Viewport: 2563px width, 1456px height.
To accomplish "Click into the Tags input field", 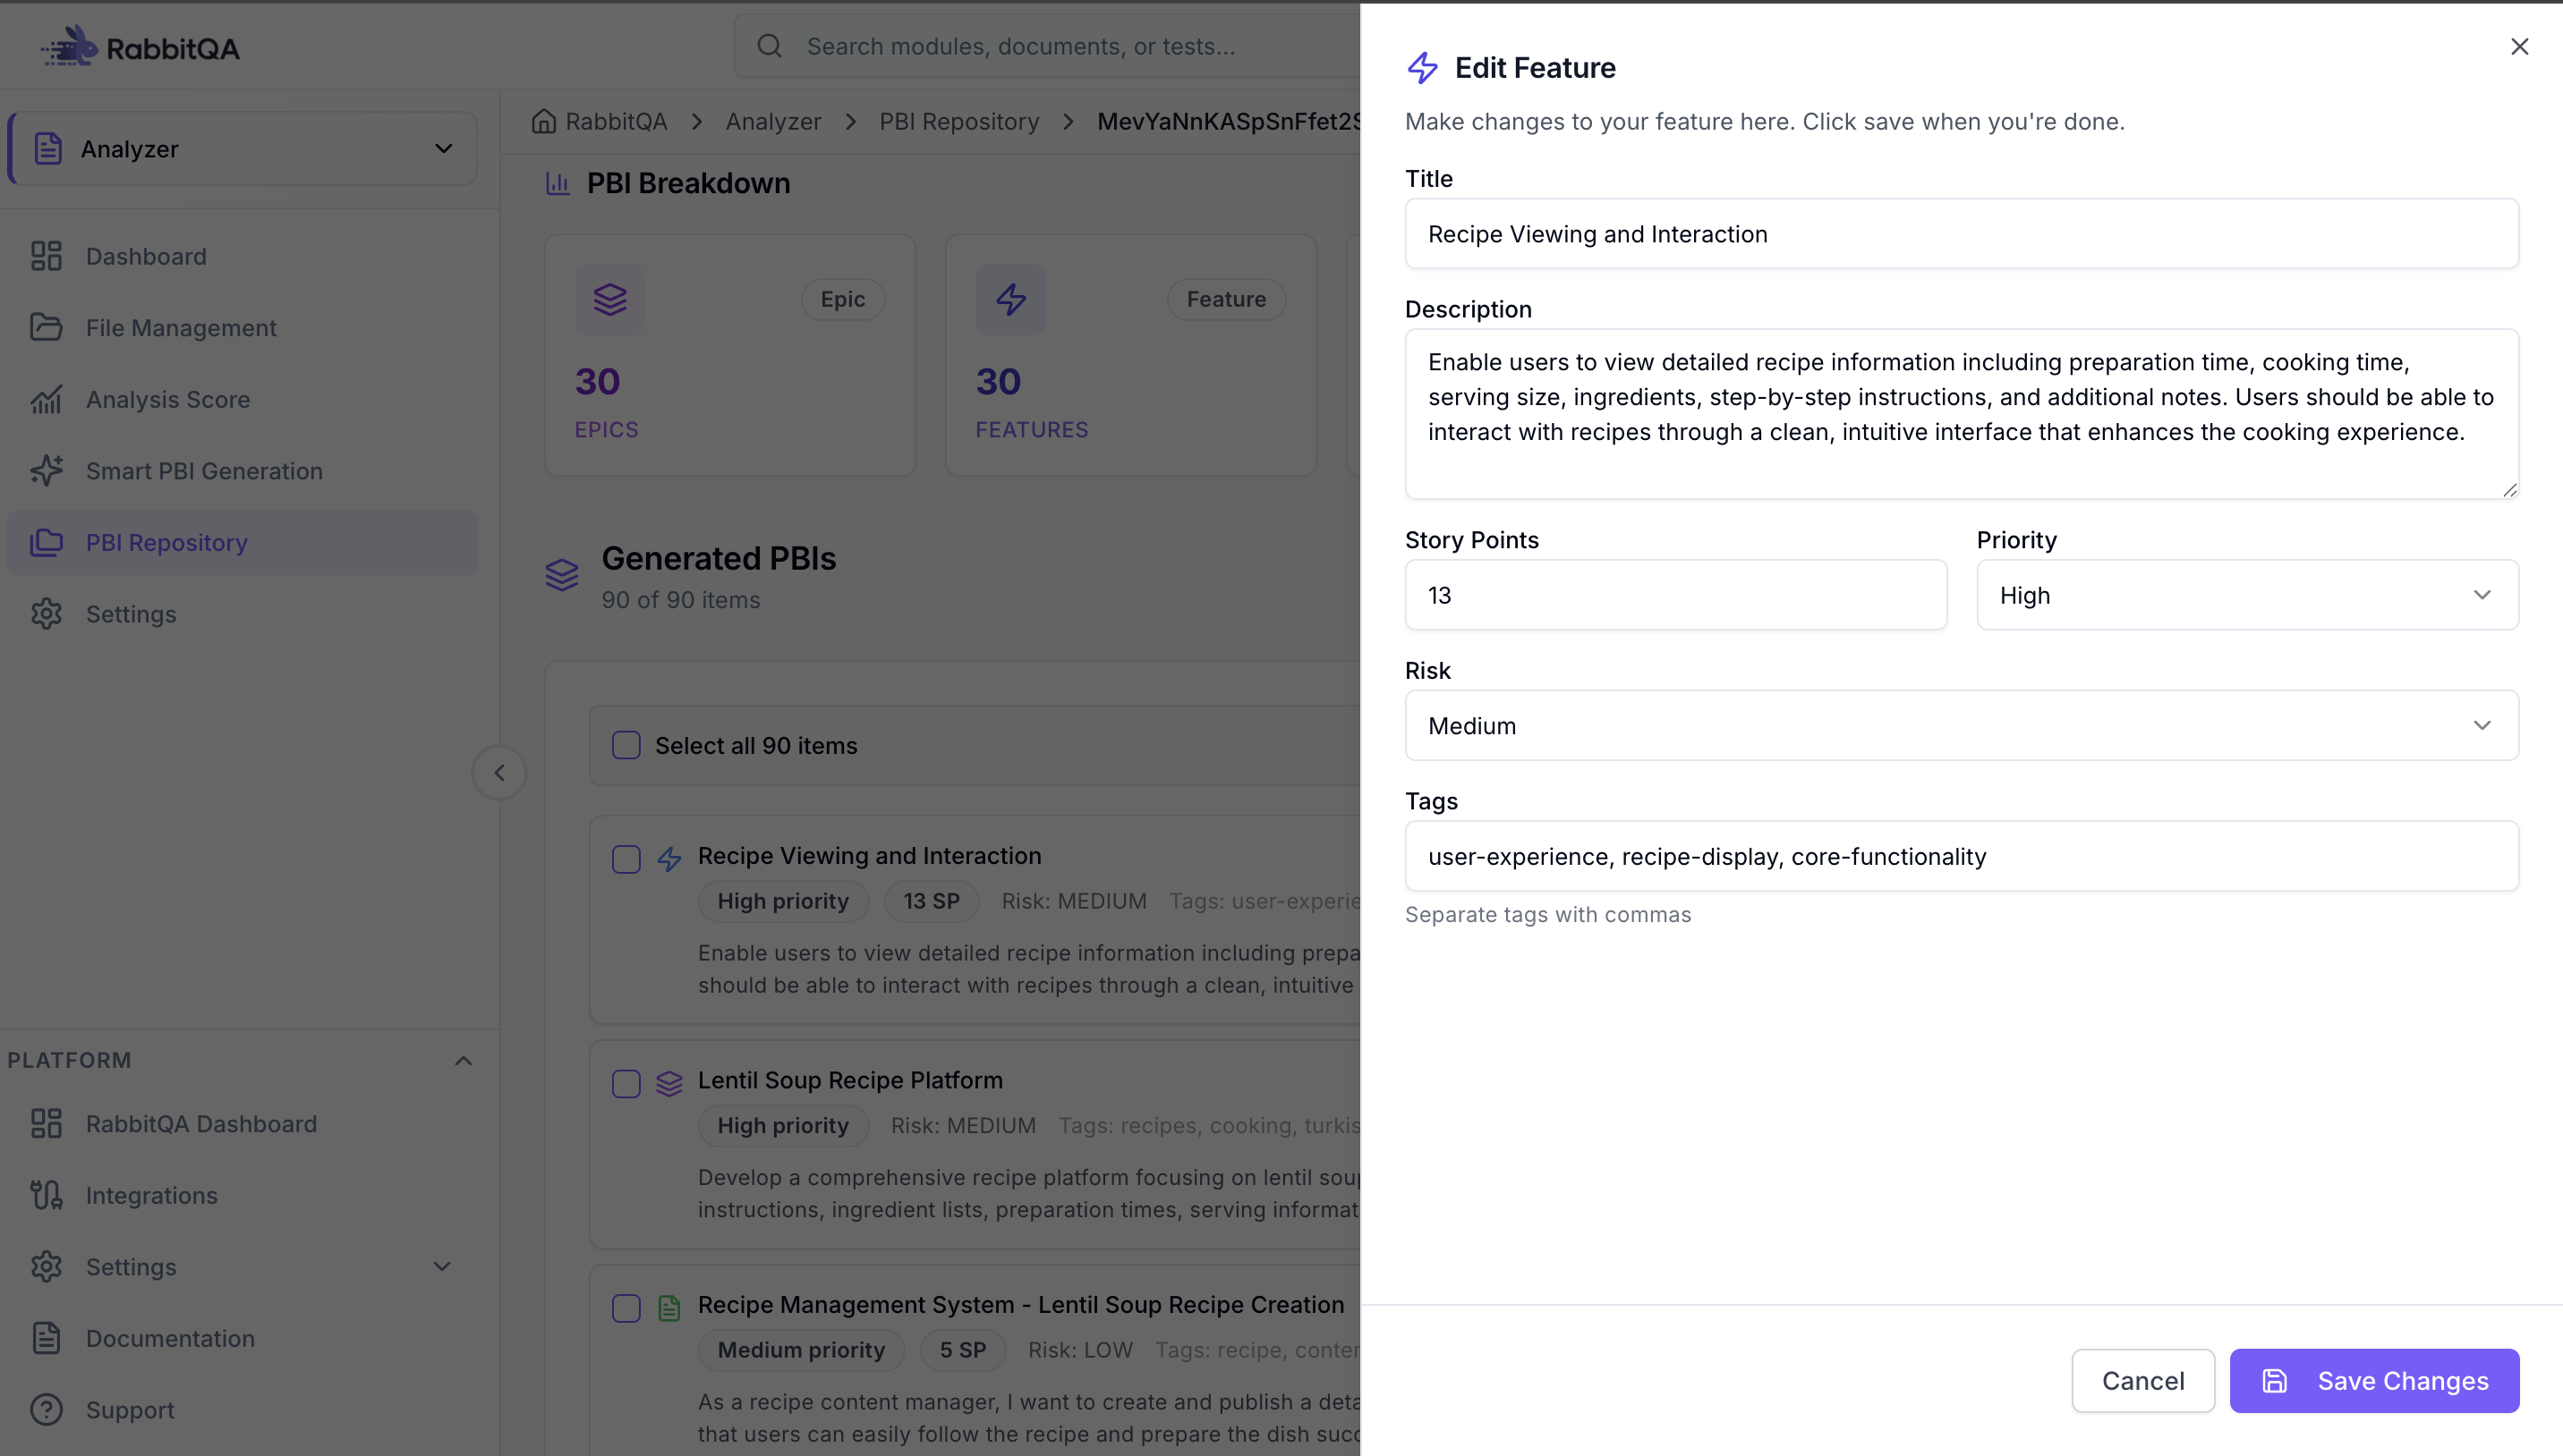I will (1962, 856).
